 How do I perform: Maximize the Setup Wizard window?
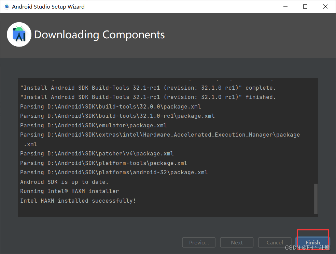[x=305, y=7]
